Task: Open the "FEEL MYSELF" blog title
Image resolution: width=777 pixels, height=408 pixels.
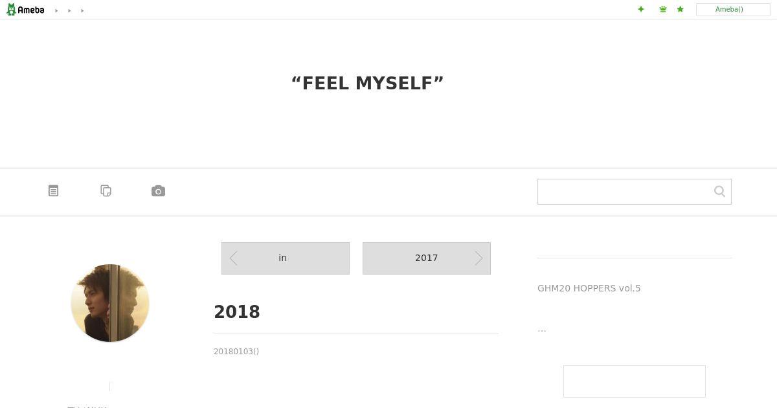Action: coord(368,84)
